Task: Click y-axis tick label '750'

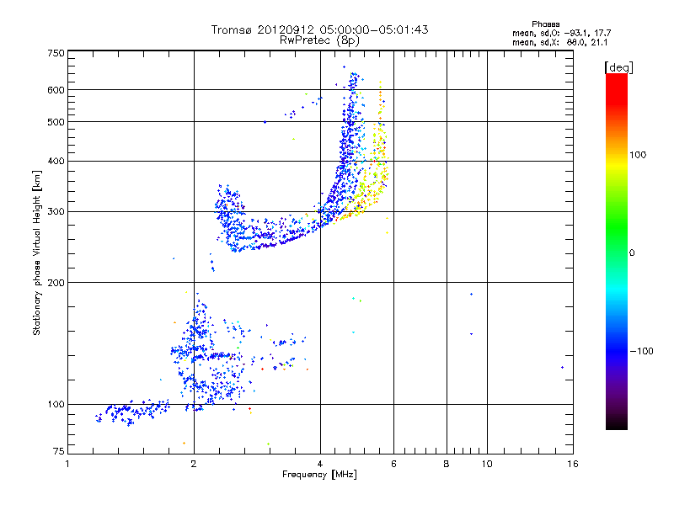Action: (56, 53)
